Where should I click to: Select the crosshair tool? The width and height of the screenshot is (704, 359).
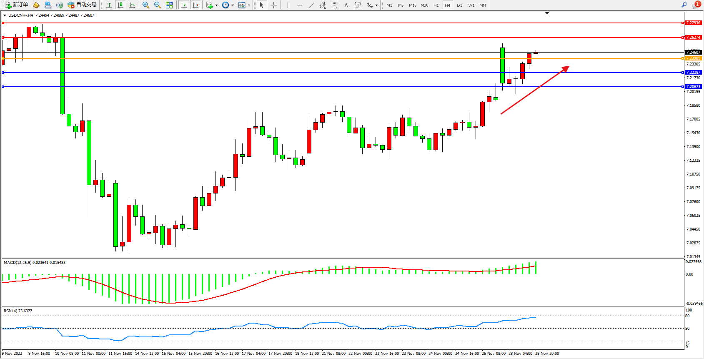(x=273, y=5)
